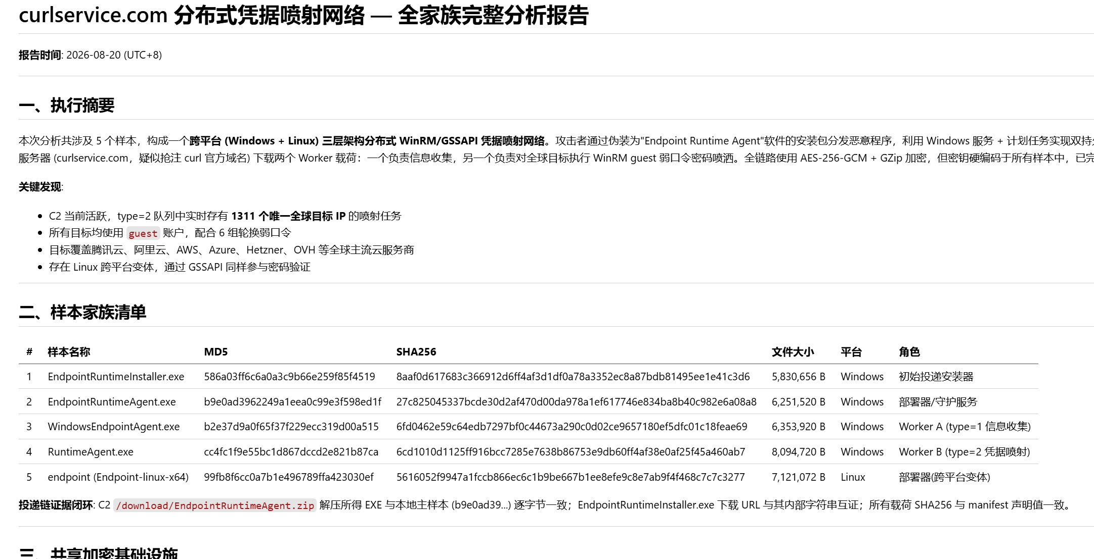Click the MD5 column header
This screenshot has height=559, width=1094.
click(216, 352)
